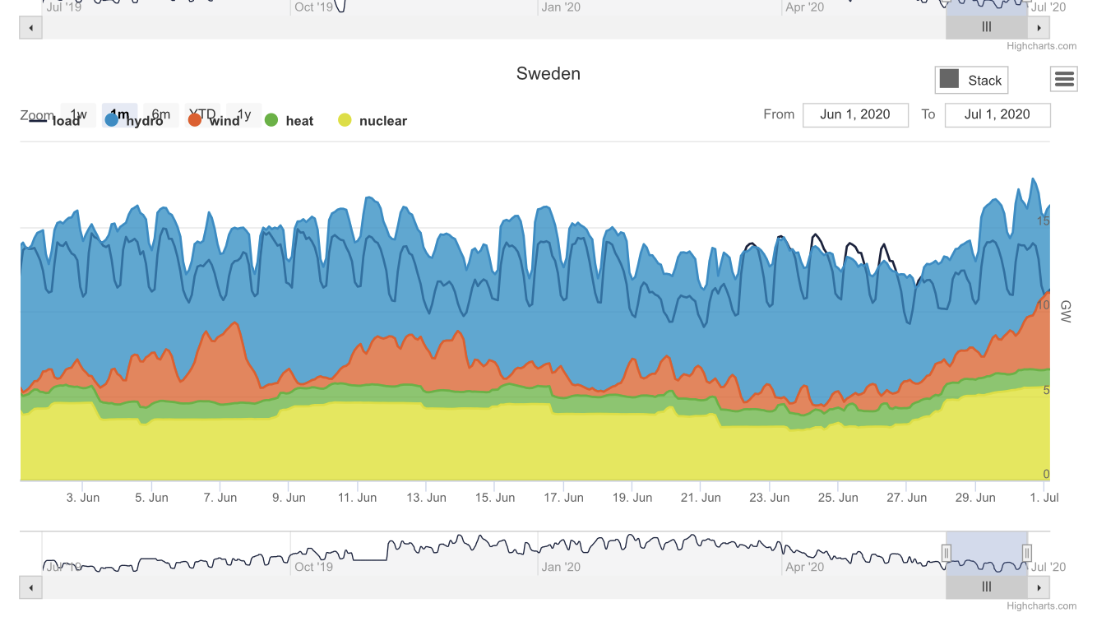The image size is (1097, 617).
Task: Click the bottom scrollbar thumb handle
Action: pos(987,587)
